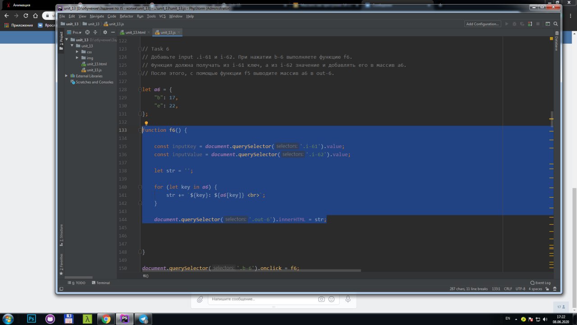Fold the a6 object at line 128
Viewport: 577px width, 325px height.
pos(140,89)
